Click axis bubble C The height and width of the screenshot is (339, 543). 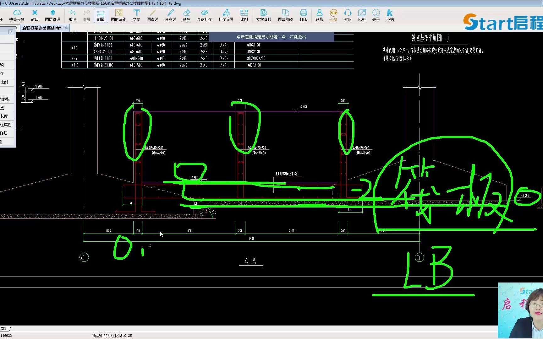click(84, 258)
